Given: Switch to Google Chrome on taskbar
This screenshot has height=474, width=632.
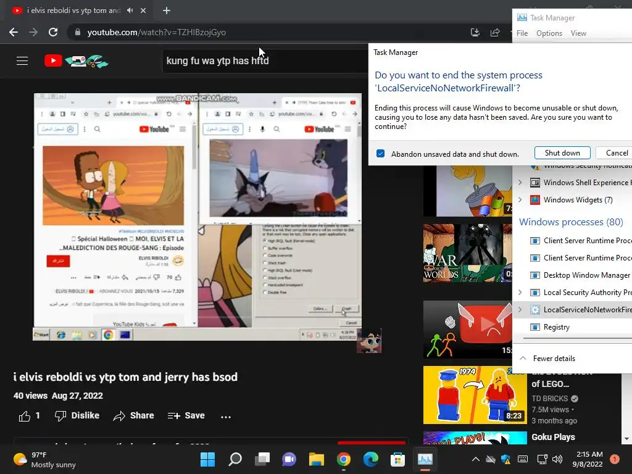Looking at the screenshot, I should [343, 459].
